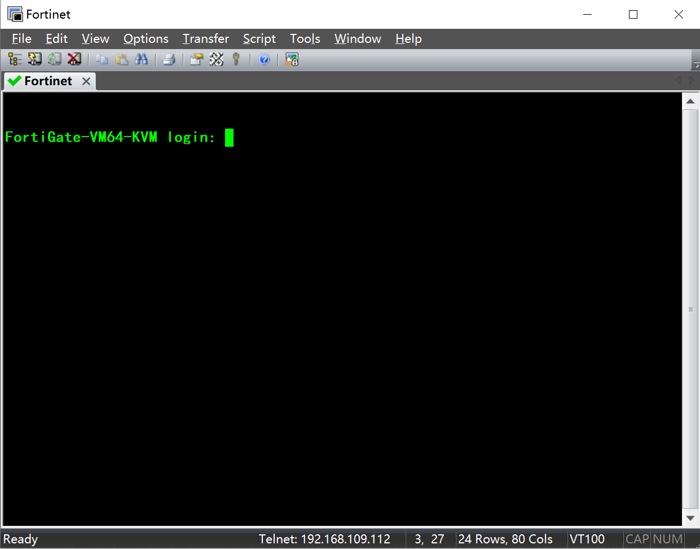Close the Fortinet window
700x549 pixels.
(x=679, y=14)
